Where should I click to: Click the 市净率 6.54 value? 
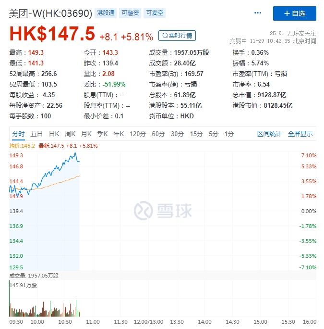[264, 84]
